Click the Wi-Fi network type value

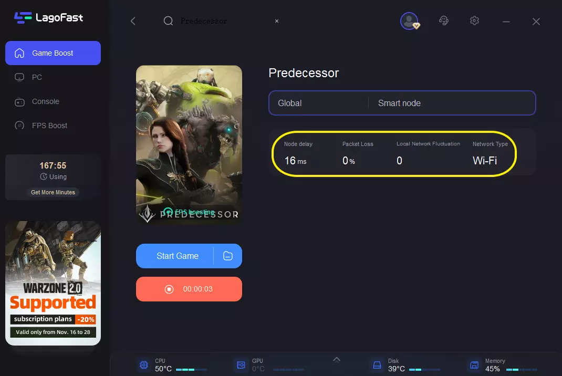pyautogui.click(x=485, y=161)
